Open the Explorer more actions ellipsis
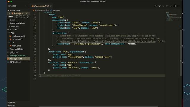Screen dimensions: 190x107 coord(26,6)
